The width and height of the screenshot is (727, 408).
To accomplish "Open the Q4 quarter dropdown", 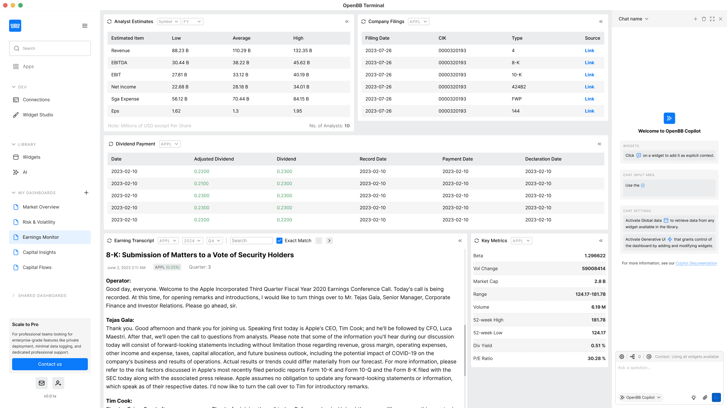I will [214, 241].
